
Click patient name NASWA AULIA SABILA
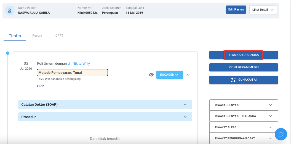coord(34,13)
